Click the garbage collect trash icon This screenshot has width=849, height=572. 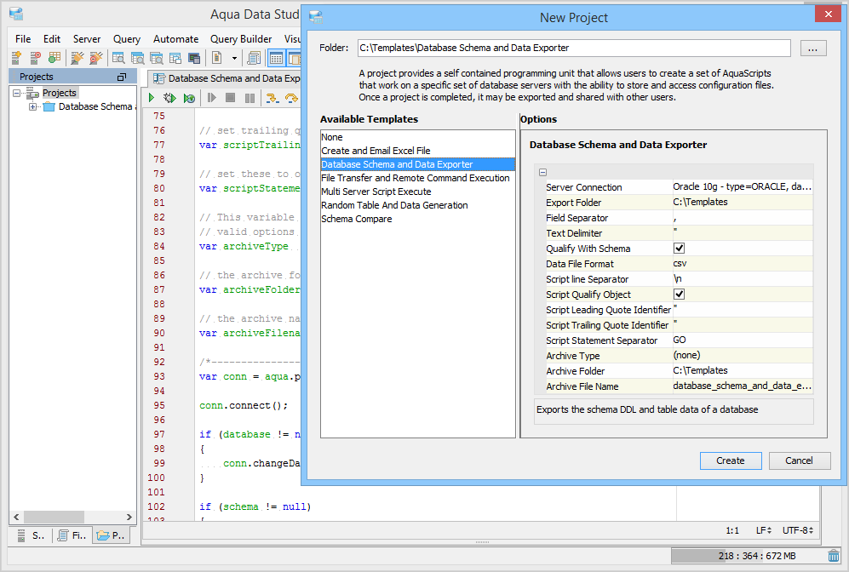click(833, 556)
